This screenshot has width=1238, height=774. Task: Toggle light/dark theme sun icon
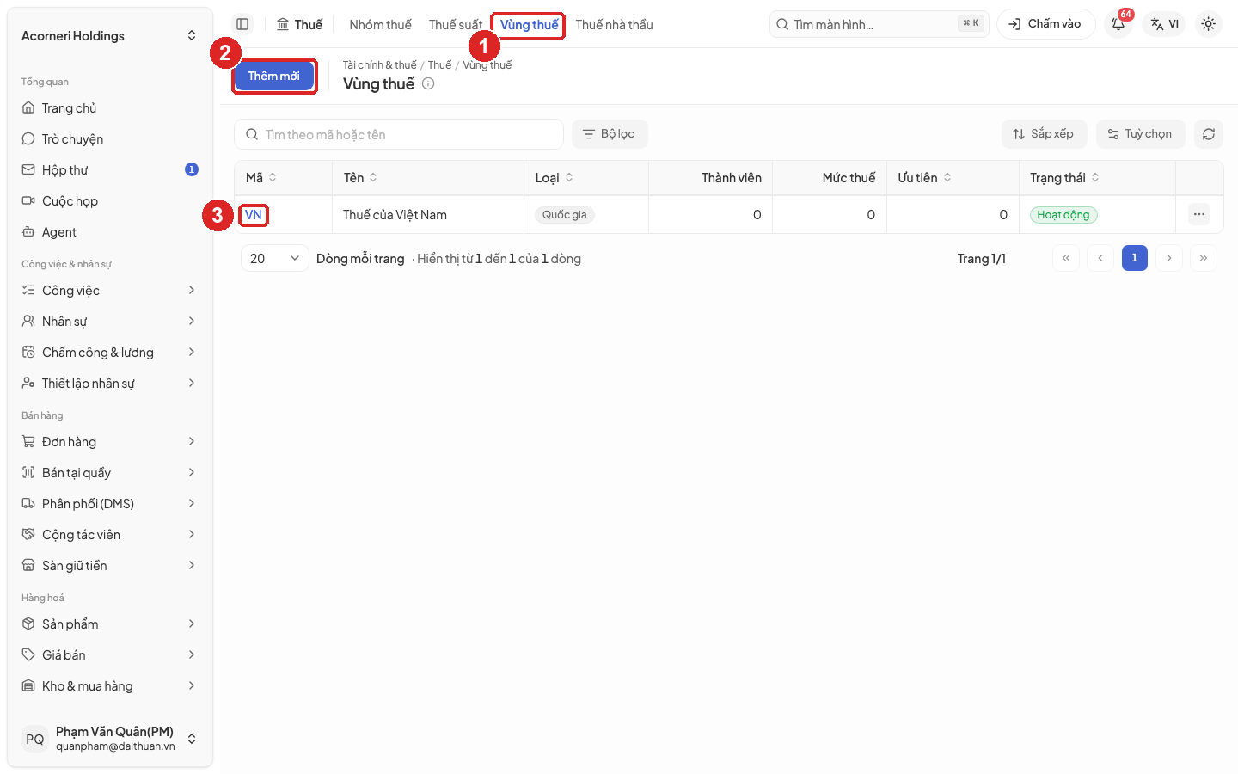point(1209,24)
